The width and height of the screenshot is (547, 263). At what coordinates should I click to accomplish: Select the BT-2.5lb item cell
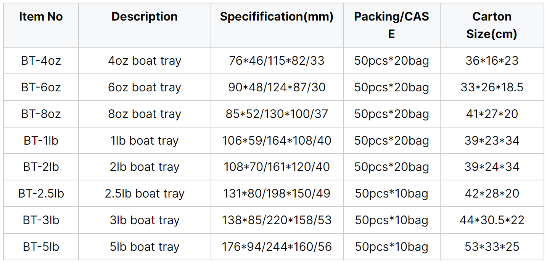pos(41,194)
